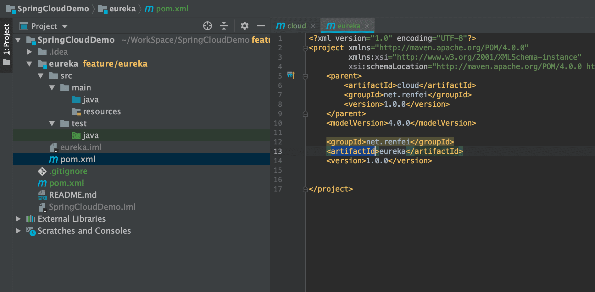Select Scratches and Consoles row

click(x=142, y=231)
